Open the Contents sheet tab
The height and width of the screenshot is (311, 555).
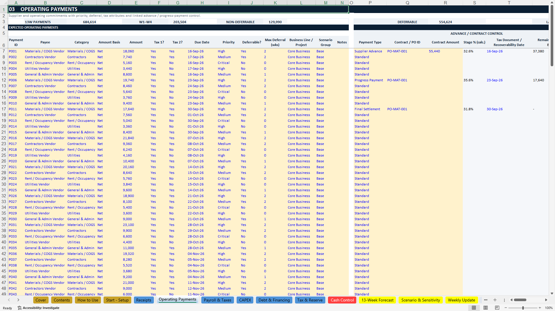point(62,300)
